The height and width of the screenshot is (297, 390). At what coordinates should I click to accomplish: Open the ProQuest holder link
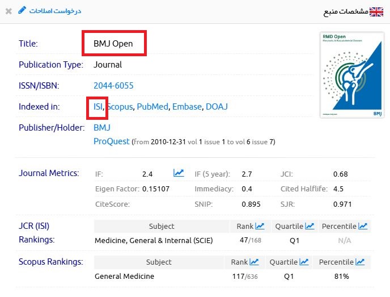click(x=111, y=141)
